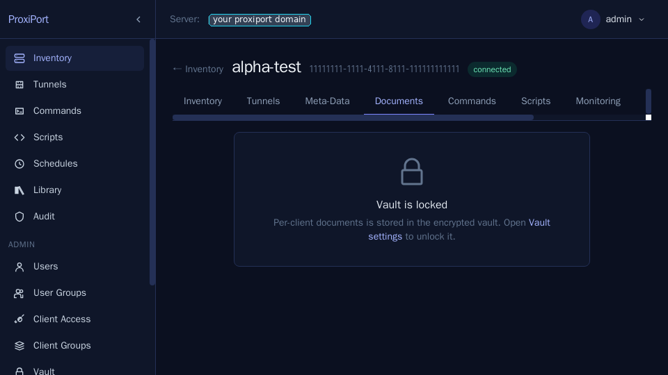Click the alpha-test client title

(x=267, y=67)
